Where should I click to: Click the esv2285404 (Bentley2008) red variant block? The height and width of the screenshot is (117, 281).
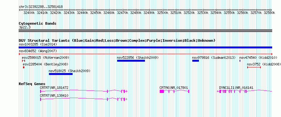tap(24, 67)
